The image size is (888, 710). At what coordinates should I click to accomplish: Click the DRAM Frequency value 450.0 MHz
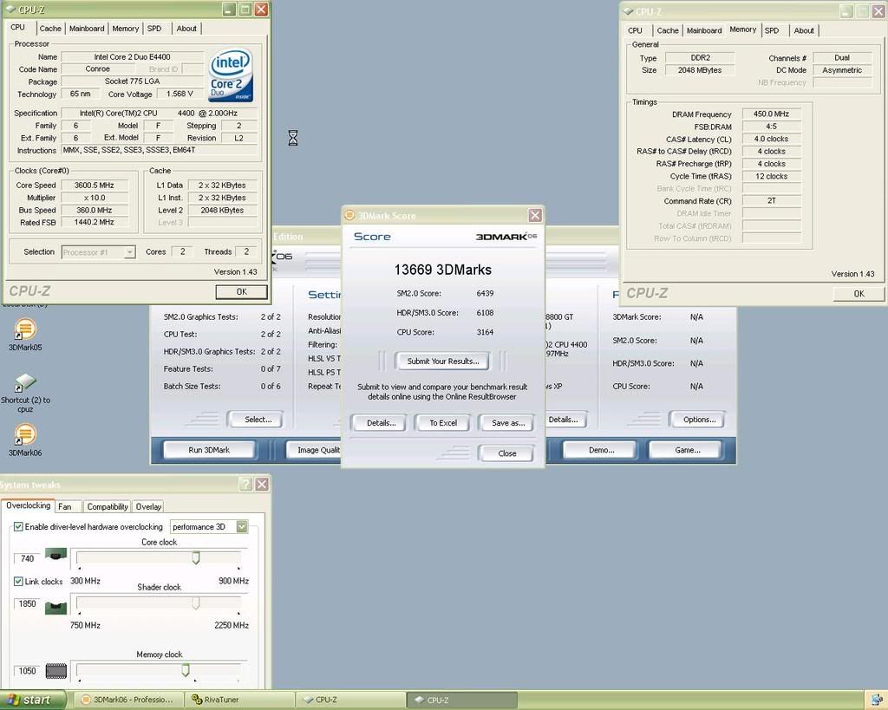coord(771,114)
